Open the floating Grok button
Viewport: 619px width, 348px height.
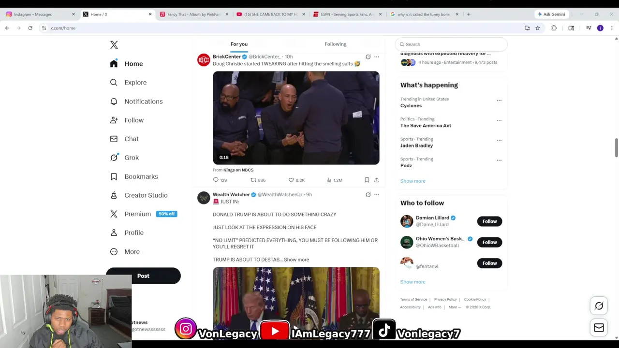click(x=599, y=306)
